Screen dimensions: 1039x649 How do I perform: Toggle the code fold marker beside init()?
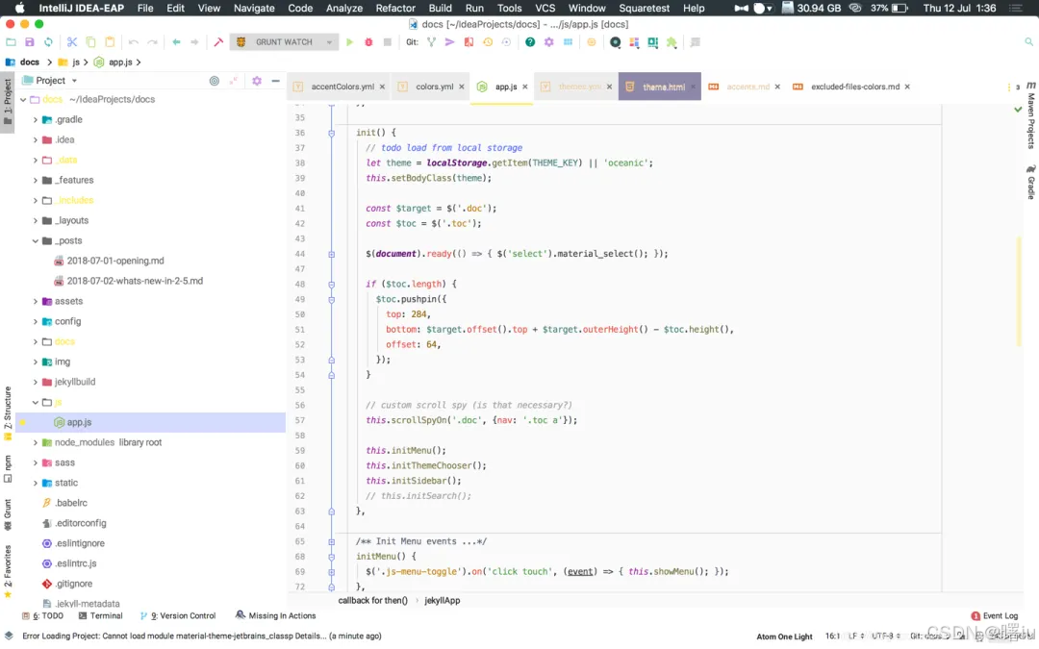[332, 133]
